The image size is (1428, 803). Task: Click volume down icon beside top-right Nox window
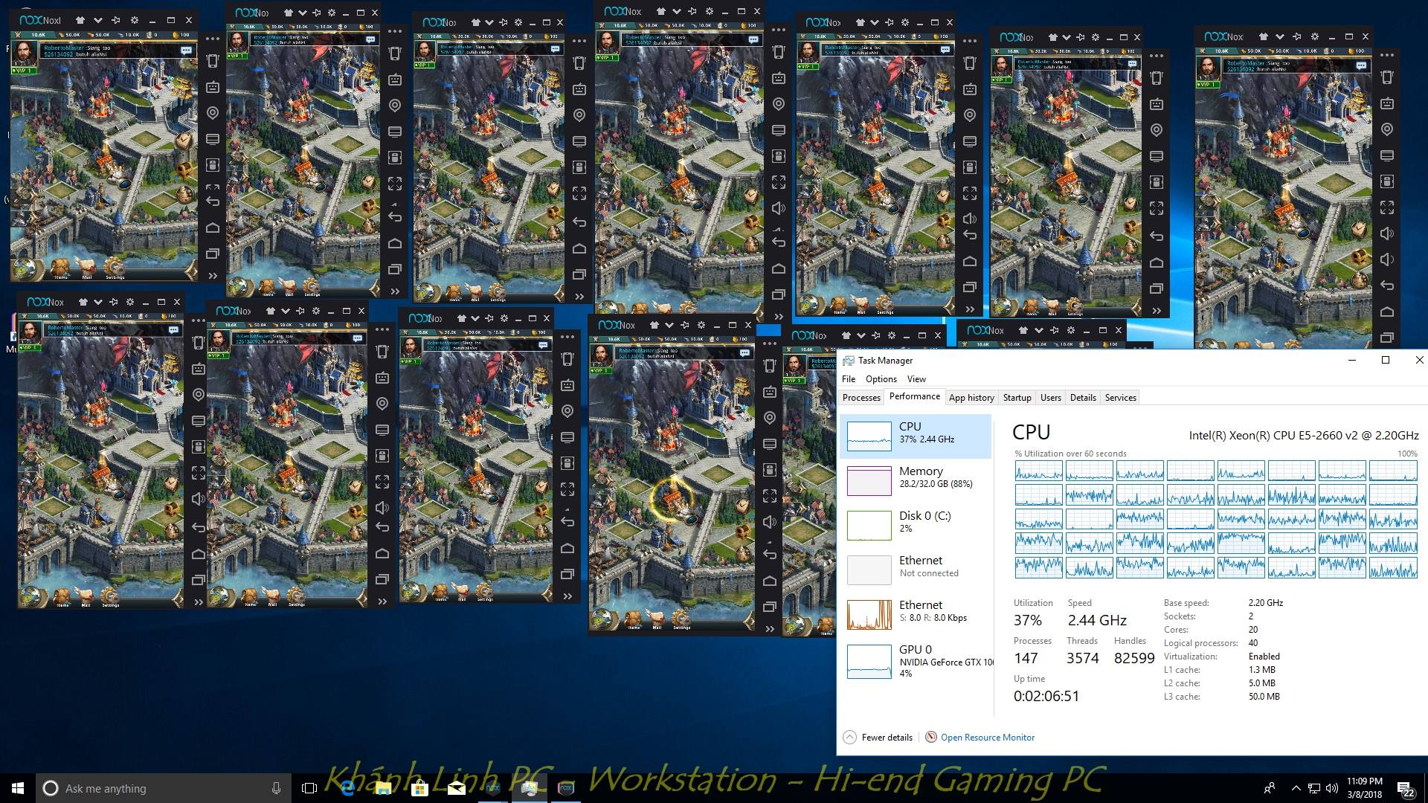coord(1386,259)
